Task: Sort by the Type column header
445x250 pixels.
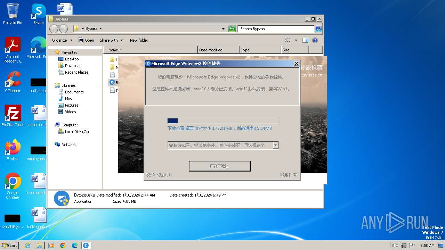Action: coord(260,50)
